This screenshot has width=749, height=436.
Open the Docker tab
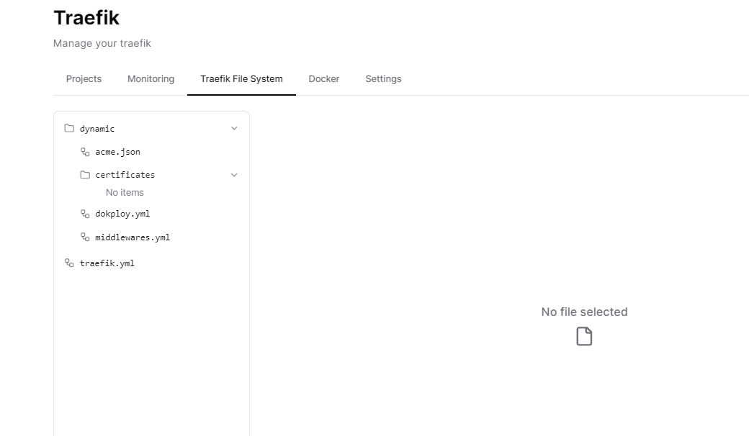point(324,78)
